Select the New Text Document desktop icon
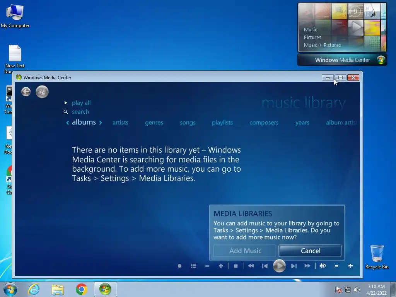Viewport: 396px width, 297px height. pyautogui.click(x=15, y=59)
